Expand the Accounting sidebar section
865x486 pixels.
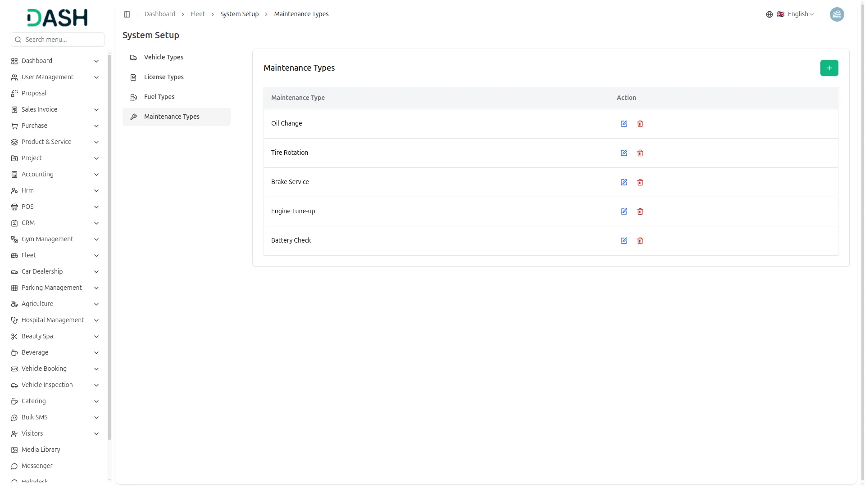[54, 174]
